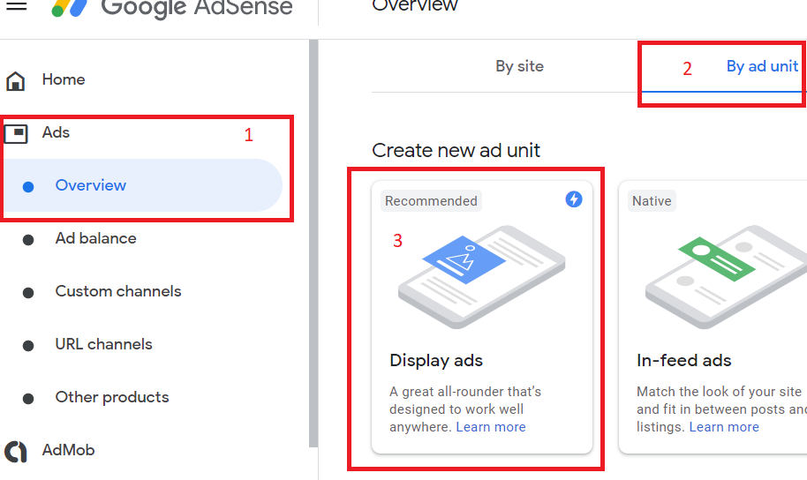Image resolution: width=807 pixels, height=480 pixels.
Task: Click the Recommended label badge
Action: click(x=431, y=200)
